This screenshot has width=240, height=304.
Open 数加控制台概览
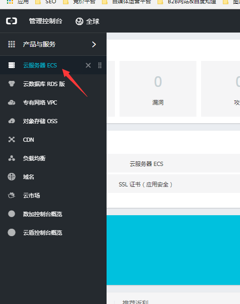coord(43,214)
